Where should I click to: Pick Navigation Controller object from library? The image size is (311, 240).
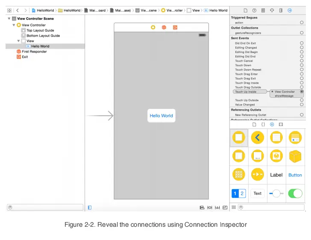pos(258,138)
